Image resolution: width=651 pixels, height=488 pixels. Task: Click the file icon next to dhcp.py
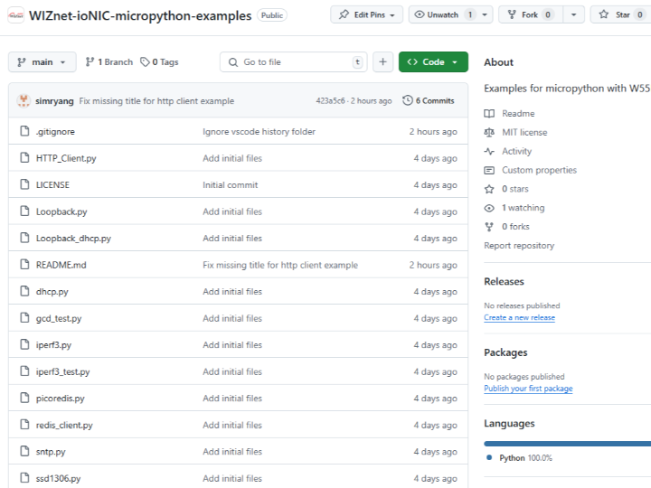25,291
